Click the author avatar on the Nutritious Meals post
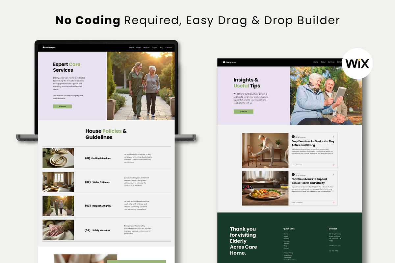The width and height of the screenshot is (395, 263). (x=293, y=174)
